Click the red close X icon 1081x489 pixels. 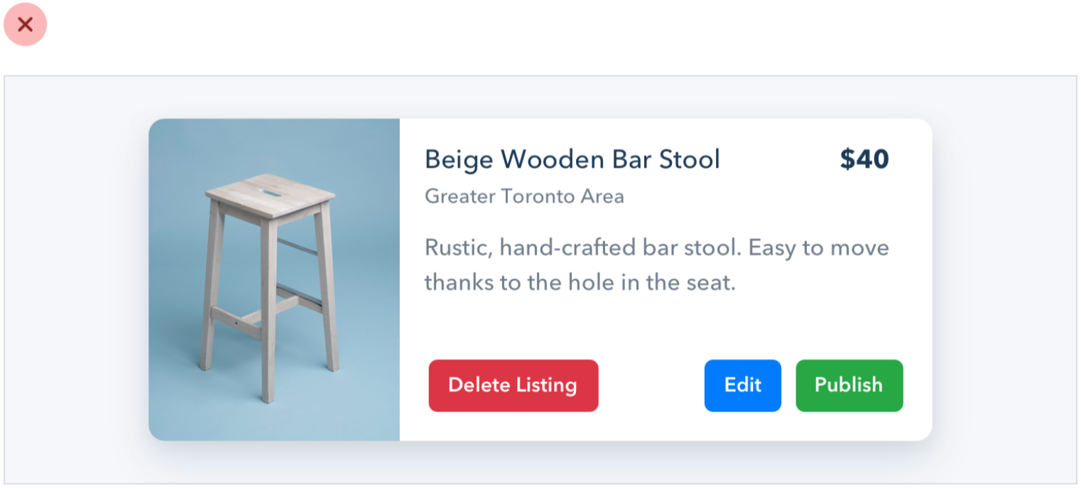(26, 25)
